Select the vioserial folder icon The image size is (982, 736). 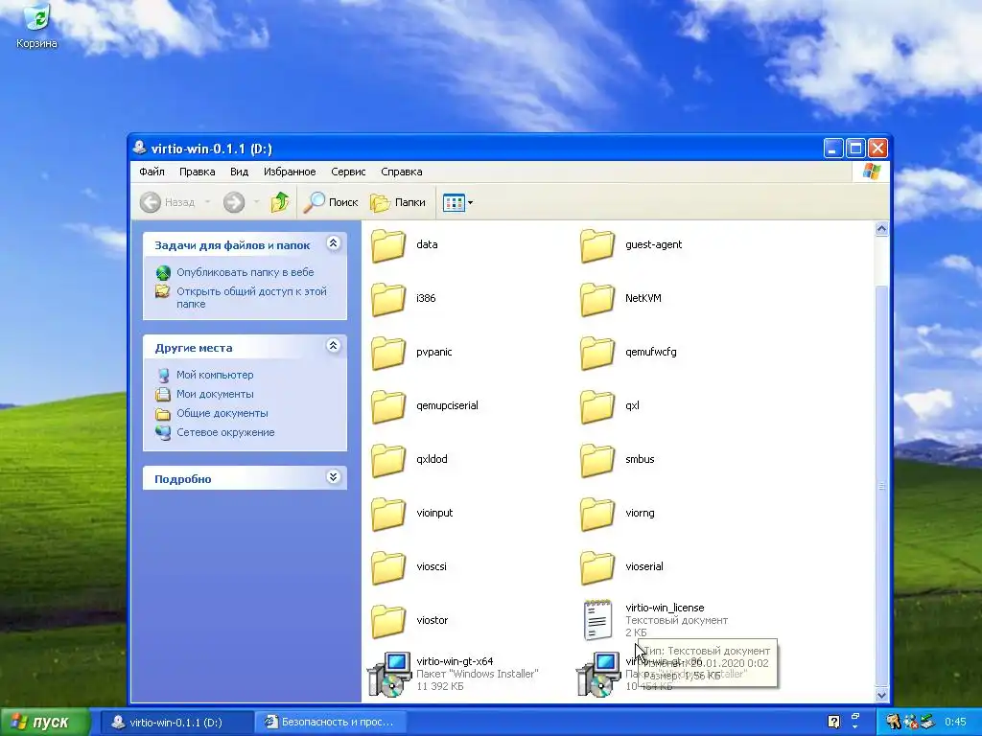click(596, 567)
